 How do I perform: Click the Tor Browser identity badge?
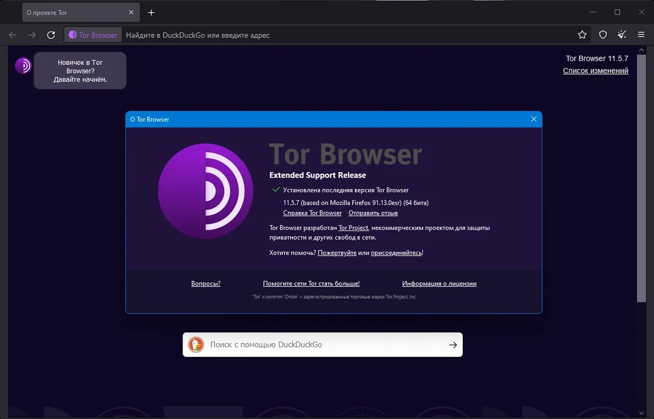pos(93,35)
